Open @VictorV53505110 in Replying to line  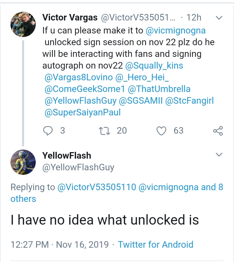pyautogui.click(x=97, y=187)
